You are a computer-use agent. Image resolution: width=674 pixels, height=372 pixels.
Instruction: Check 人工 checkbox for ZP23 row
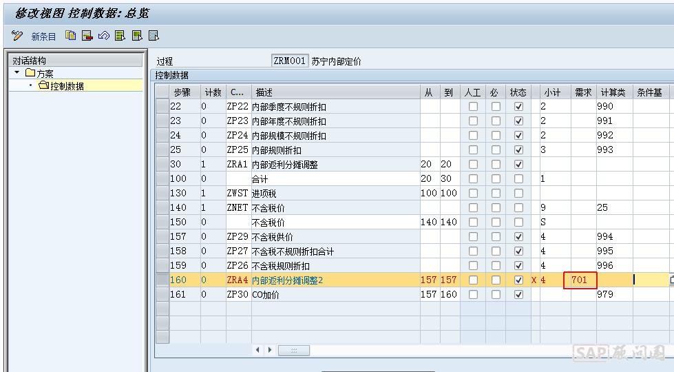pos(473,121)
